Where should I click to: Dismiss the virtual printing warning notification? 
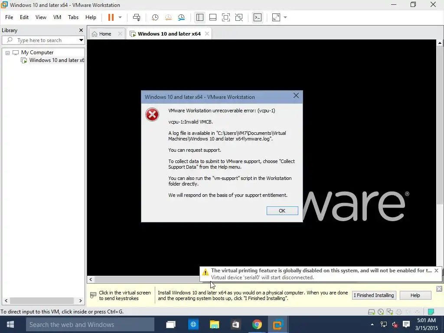click(436, 271)
